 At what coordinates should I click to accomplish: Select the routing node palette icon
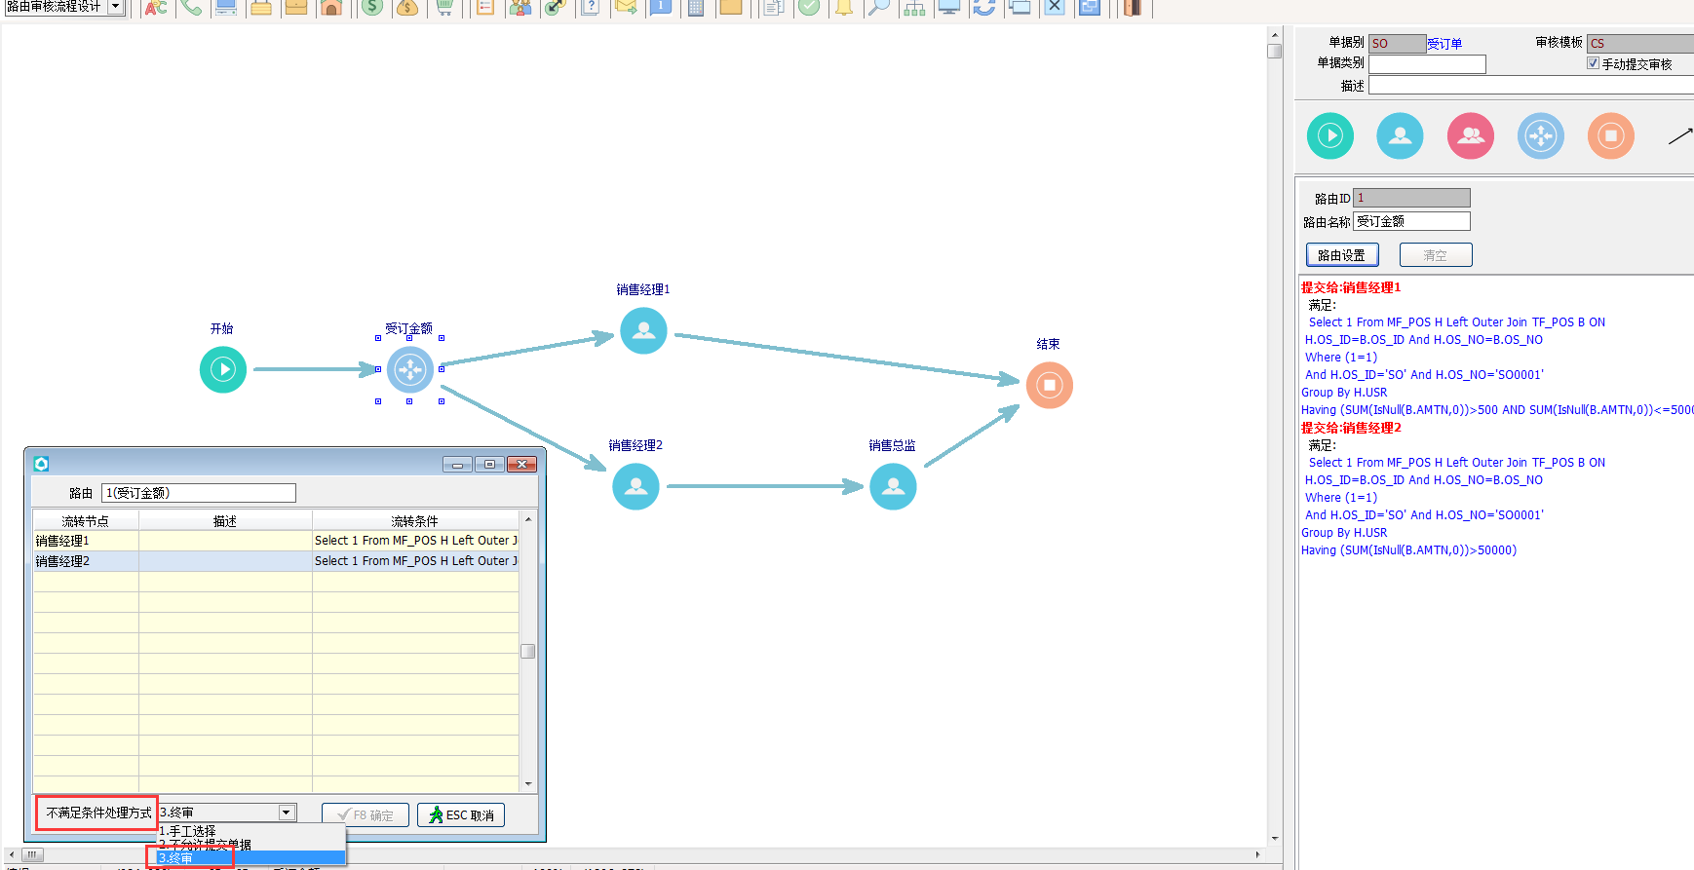[x=1540, y=136]
